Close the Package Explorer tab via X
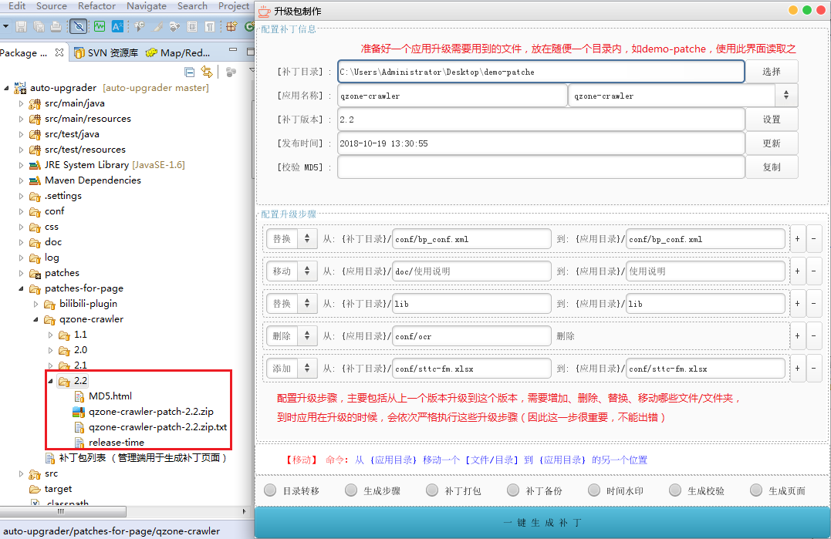Image resolution: width=831 pixels, height=539 pixels. (x=59, y=52)
